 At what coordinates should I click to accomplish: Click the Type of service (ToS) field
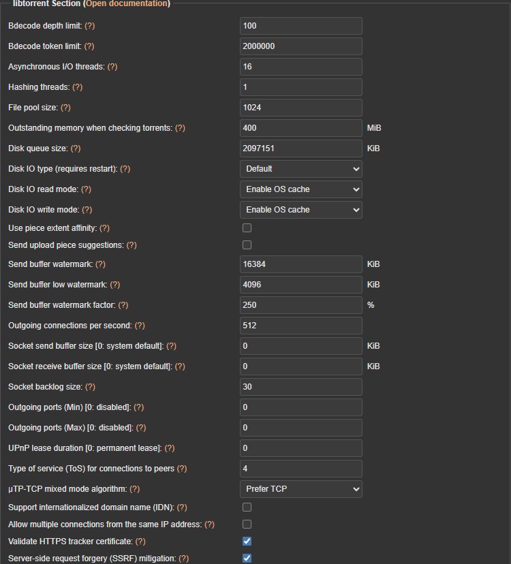point(301,469)
